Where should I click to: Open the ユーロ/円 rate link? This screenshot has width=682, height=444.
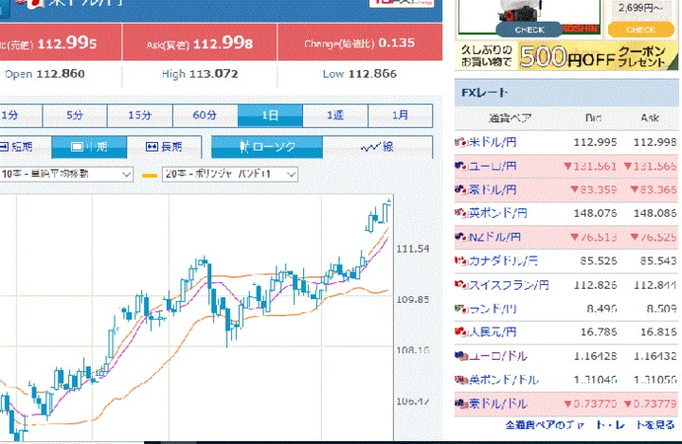(493, 166)
